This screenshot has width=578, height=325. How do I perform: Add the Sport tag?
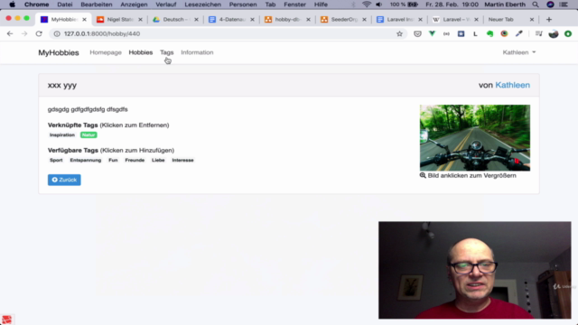coord(56,160)
